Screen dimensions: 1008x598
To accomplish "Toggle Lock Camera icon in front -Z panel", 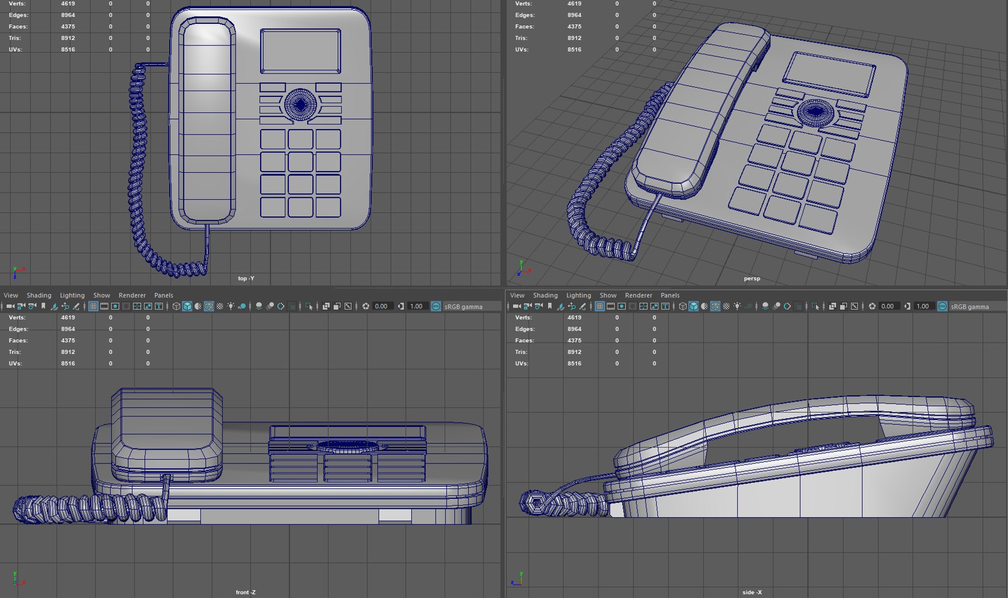I will click(21, 306).
